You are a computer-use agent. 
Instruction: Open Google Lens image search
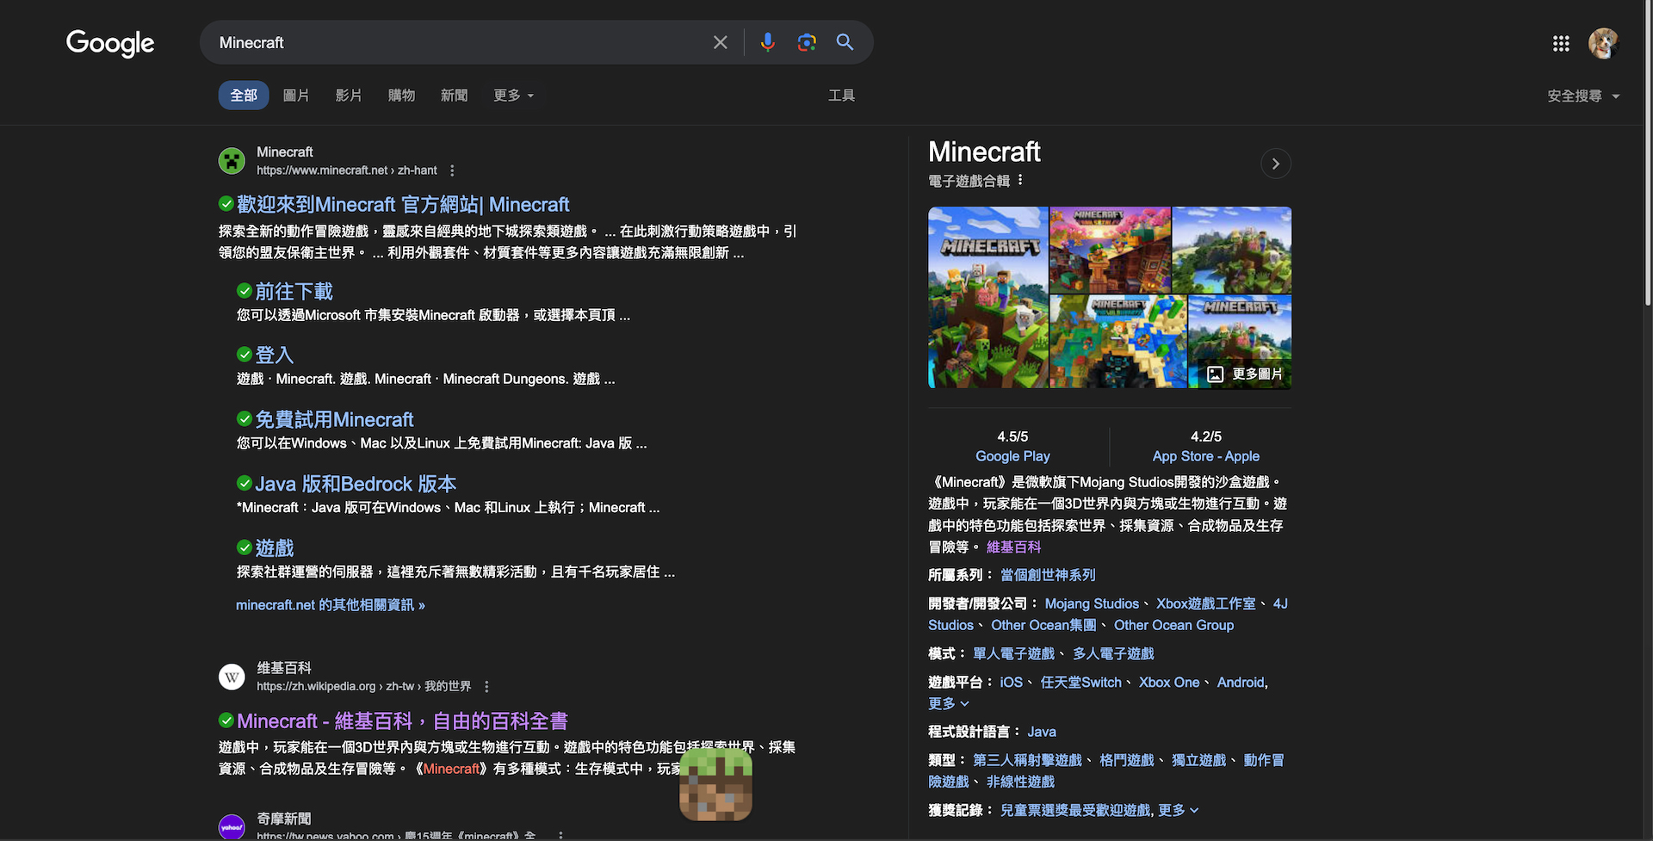coord(807,42)
